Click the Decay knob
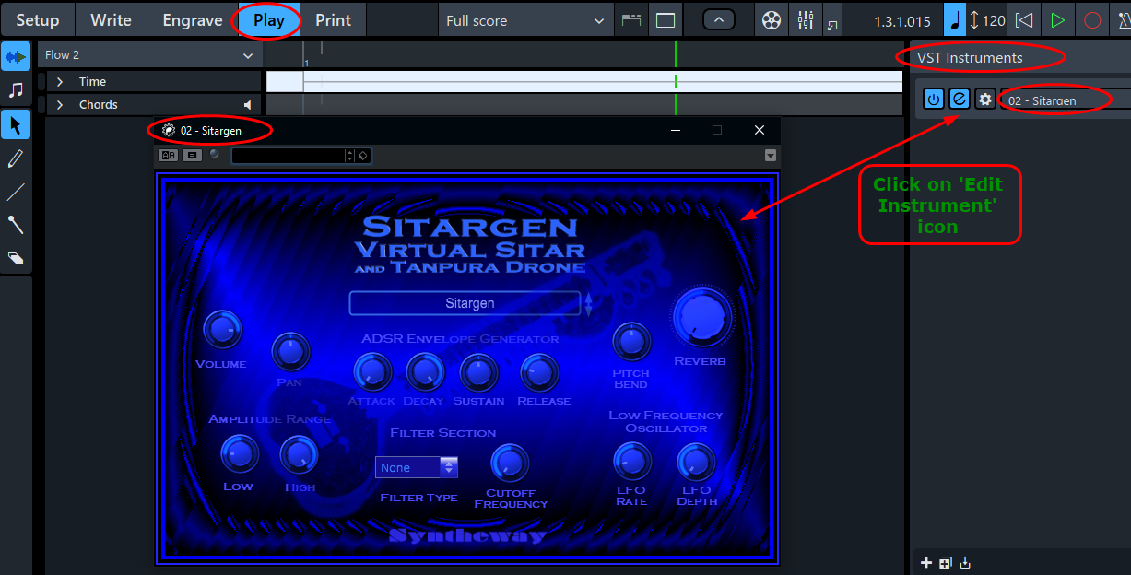1131x575 pixels. pos(424,372)
